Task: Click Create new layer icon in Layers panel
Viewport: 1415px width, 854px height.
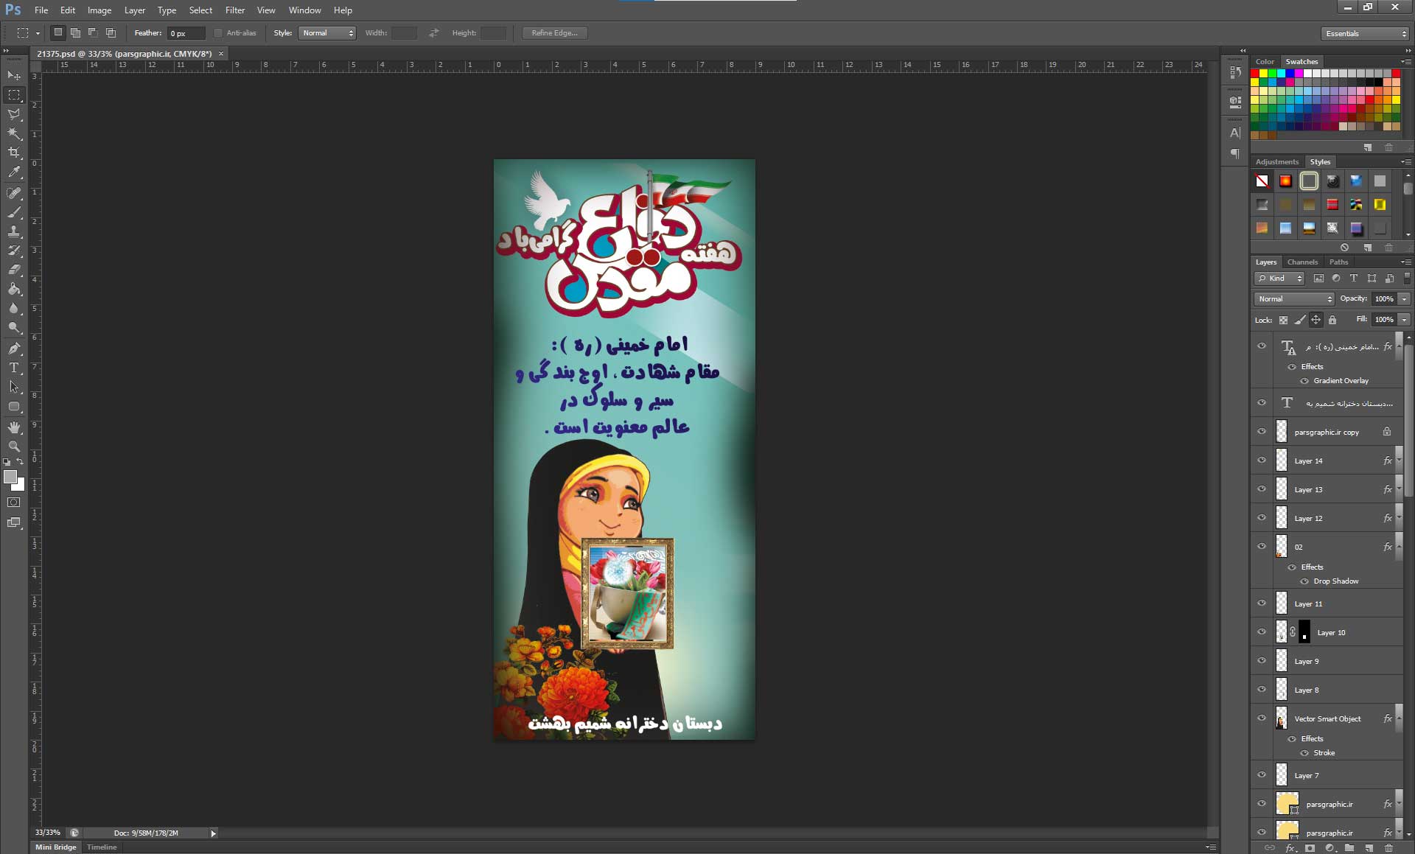Action: (1369, 848)
